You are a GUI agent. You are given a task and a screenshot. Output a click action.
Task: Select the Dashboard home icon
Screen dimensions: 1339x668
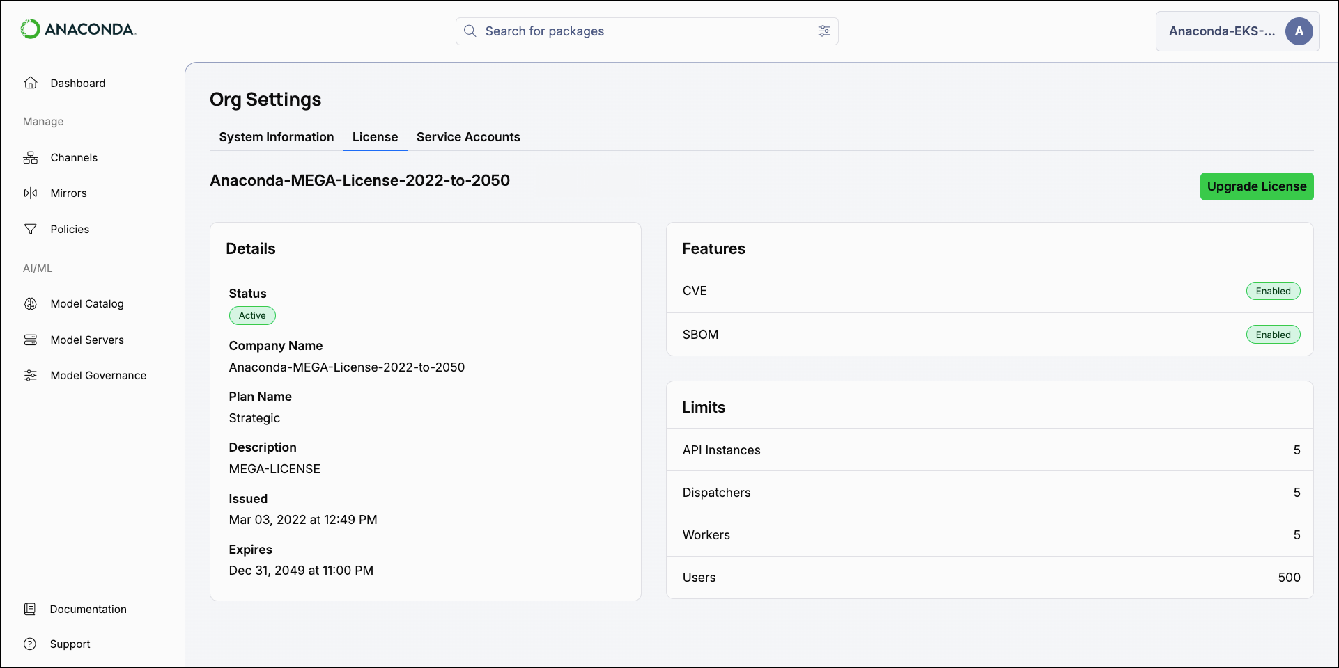tap(31, 82)
